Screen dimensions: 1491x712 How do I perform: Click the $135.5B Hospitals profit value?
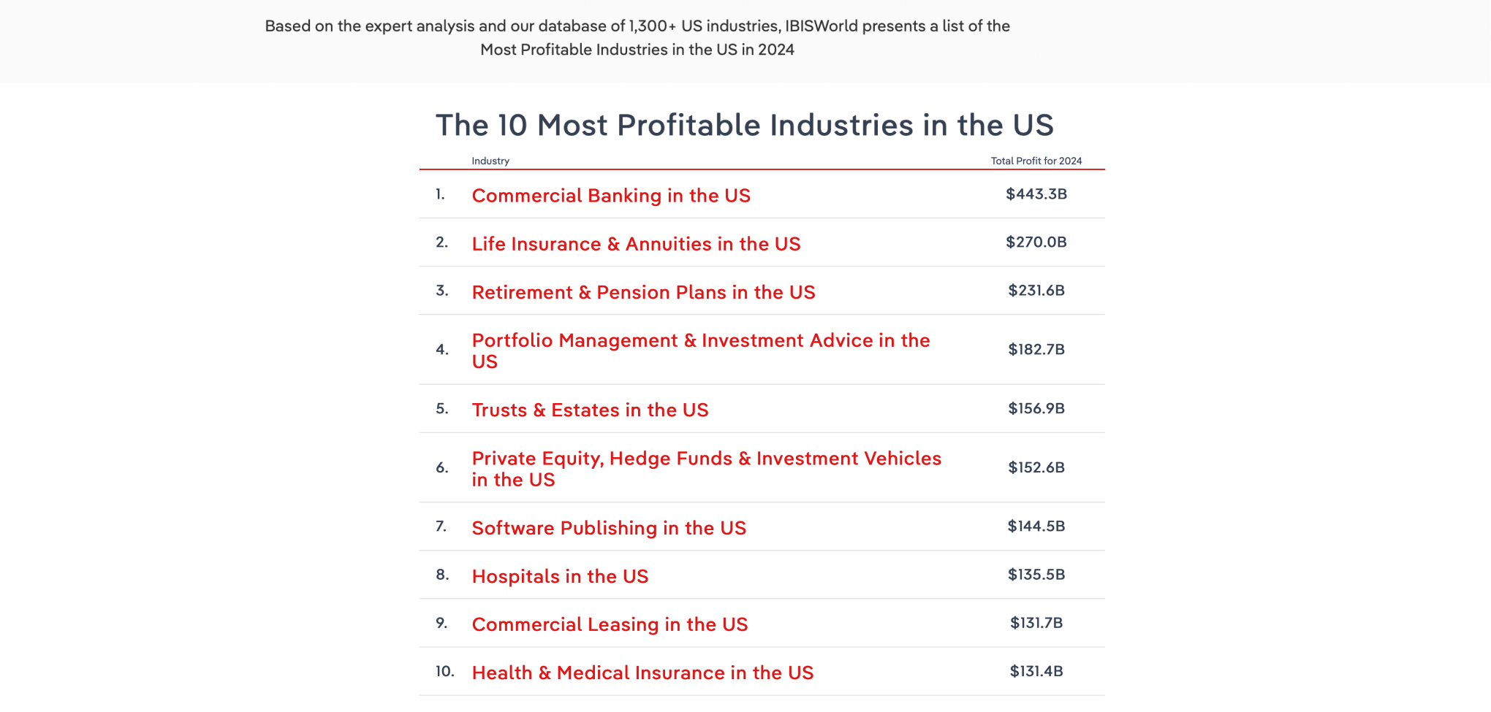pyautogui.click(x=1036, y=575)
